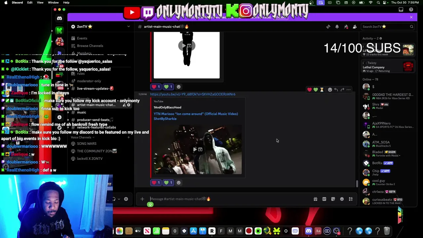This screenshot has height=238, width=423.
Task: Open BotRix member profile
Action: (388, 163)
